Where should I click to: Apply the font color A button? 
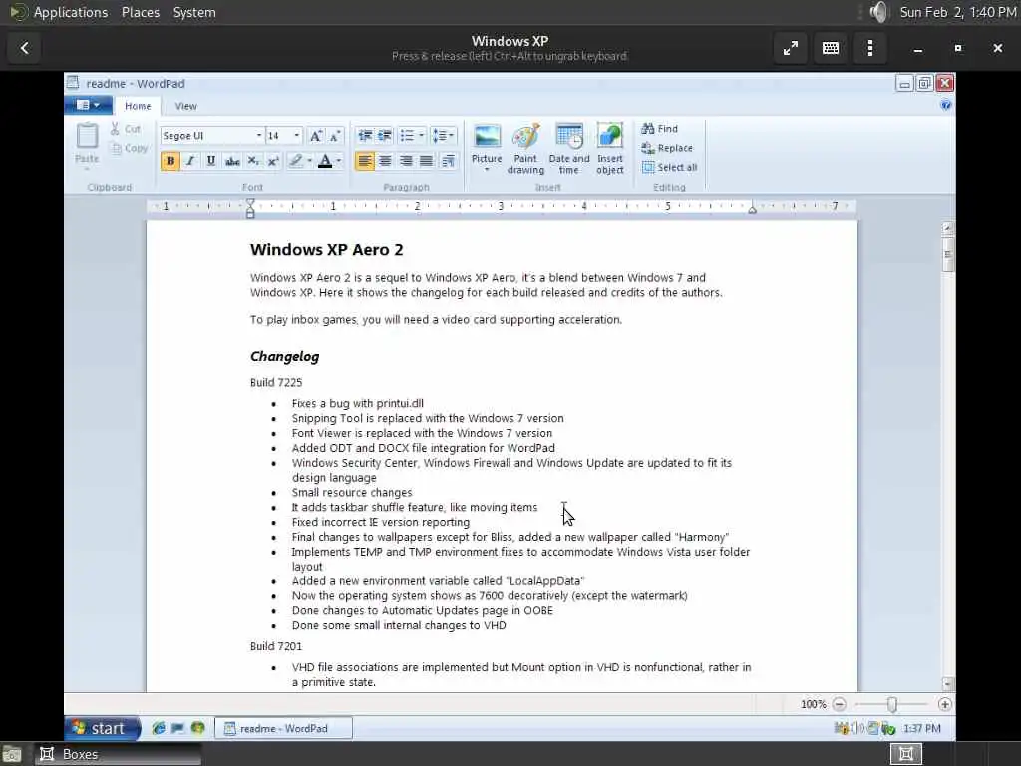[325, 161]
